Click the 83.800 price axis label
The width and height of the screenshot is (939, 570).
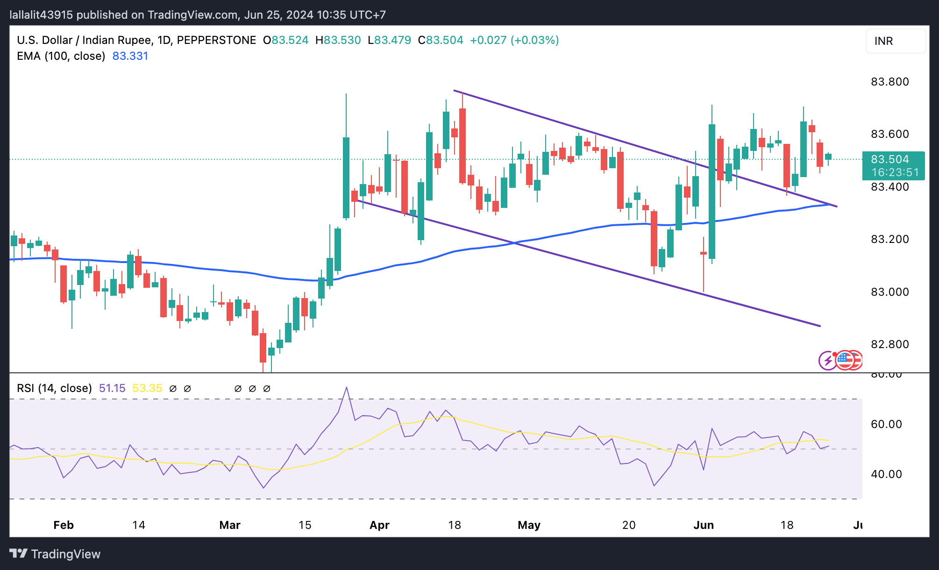click(x=889, y=82)
